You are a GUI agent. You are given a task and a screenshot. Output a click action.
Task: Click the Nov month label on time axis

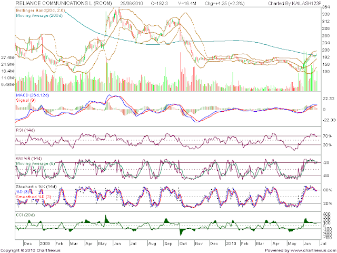[x=199, y=244]
